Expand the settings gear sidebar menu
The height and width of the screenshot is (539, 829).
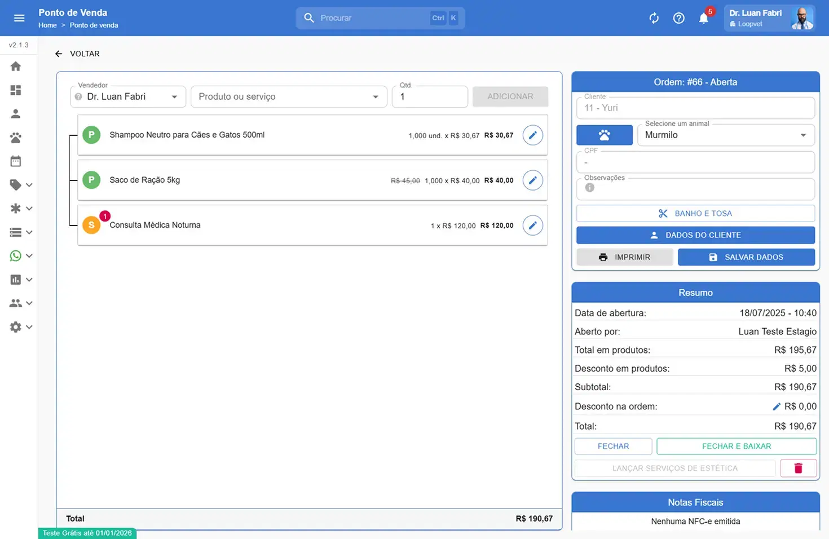point(21,327)
